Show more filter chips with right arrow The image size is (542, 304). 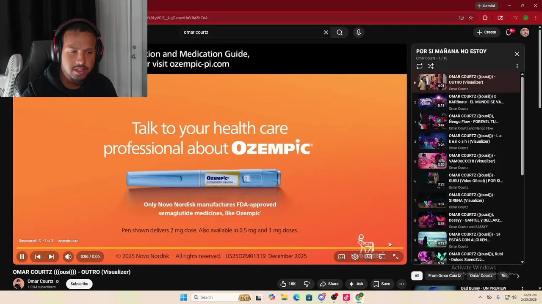[x=517, y=276]
